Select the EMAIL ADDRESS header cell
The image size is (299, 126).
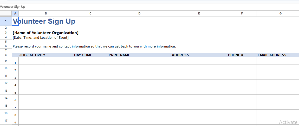[278, 55]
